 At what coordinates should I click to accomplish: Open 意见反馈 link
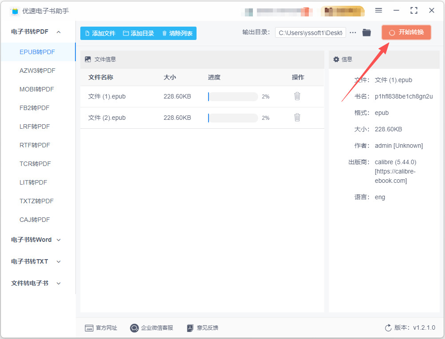tap(203, 328)
